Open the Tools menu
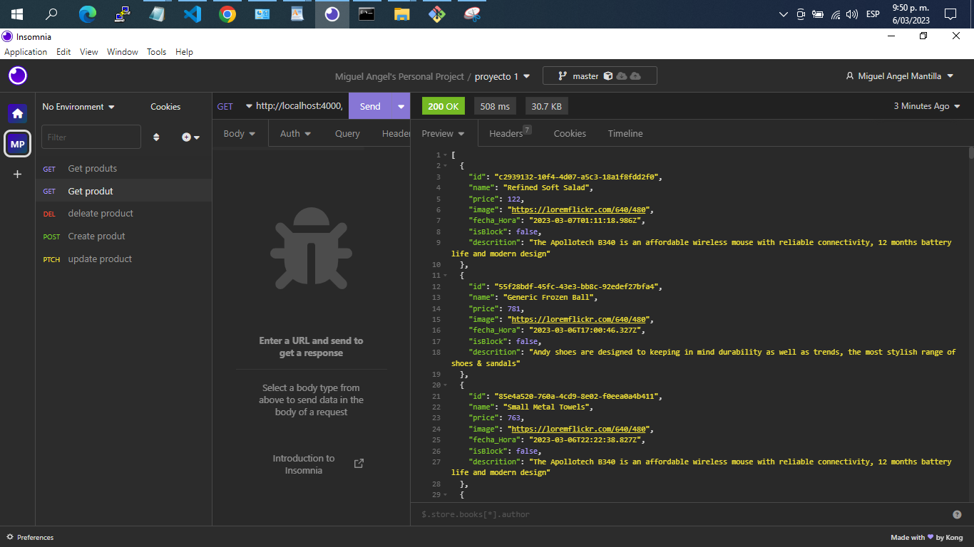This screenshot has height=547, width=974. click(x=156, y=51)
